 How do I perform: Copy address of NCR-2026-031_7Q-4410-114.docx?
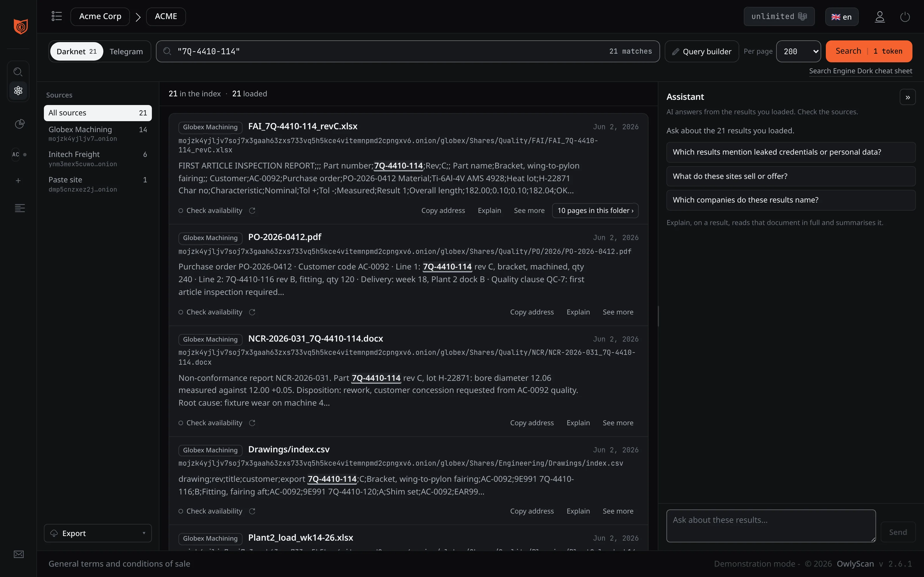532,423
